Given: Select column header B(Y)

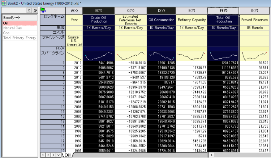Looking at the screenshot, I should point(99,10).
